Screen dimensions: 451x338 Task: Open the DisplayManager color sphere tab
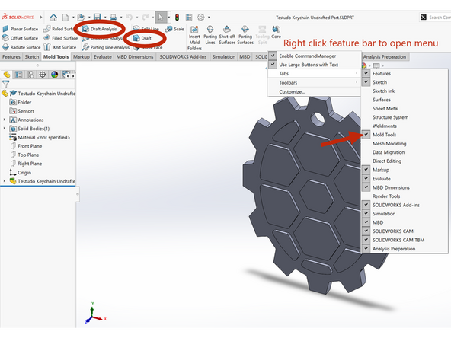point(54,75)
